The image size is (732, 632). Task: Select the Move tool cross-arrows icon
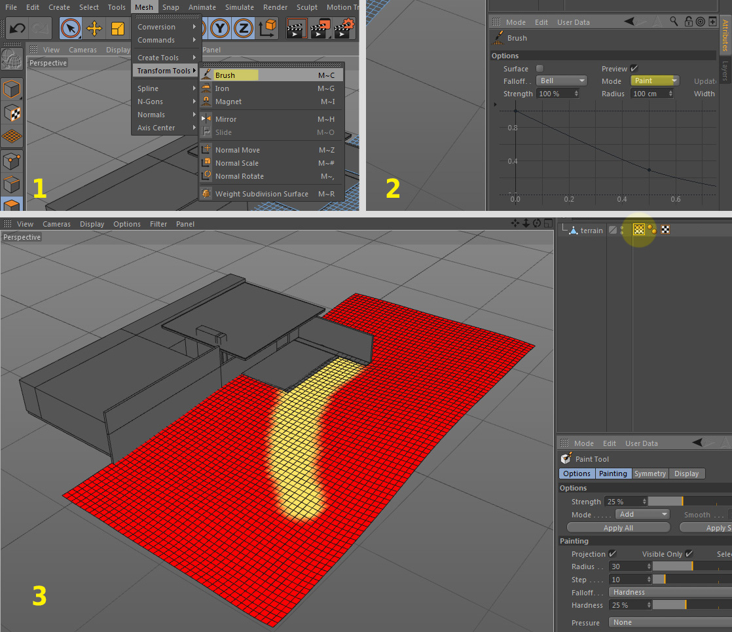coord(94,28)
